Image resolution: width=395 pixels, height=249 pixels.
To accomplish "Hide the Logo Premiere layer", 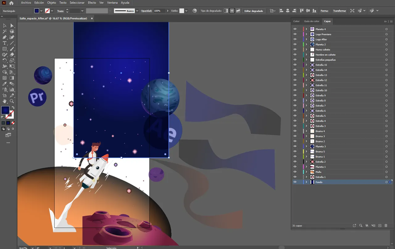I will tap(295, 34).
